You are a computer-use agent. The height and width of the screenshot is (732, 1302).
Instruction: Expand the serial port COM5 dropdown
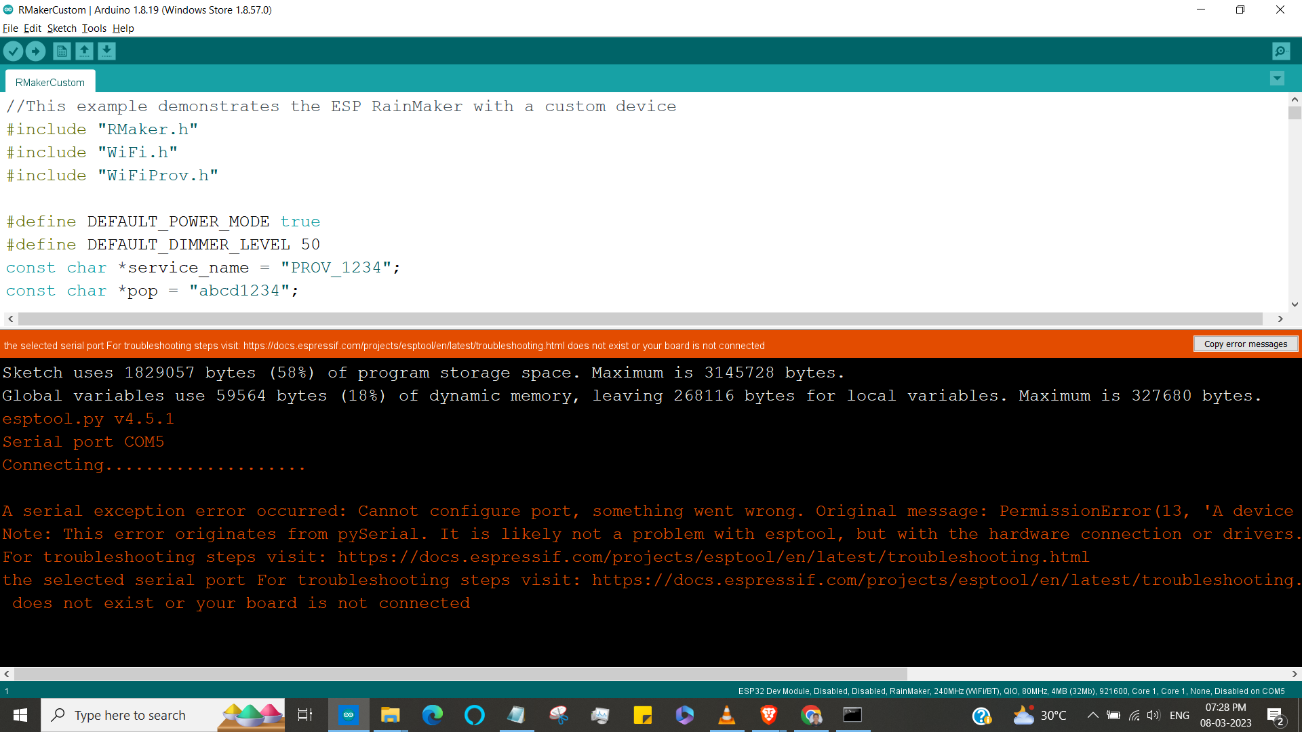pyautogui.click(x=93, y=28)
